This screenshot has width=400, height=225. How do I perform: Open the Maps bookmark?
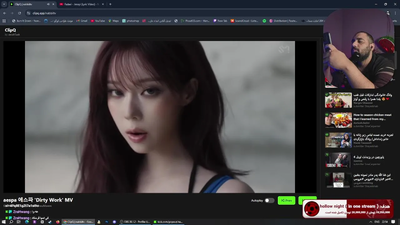[114, 21]
